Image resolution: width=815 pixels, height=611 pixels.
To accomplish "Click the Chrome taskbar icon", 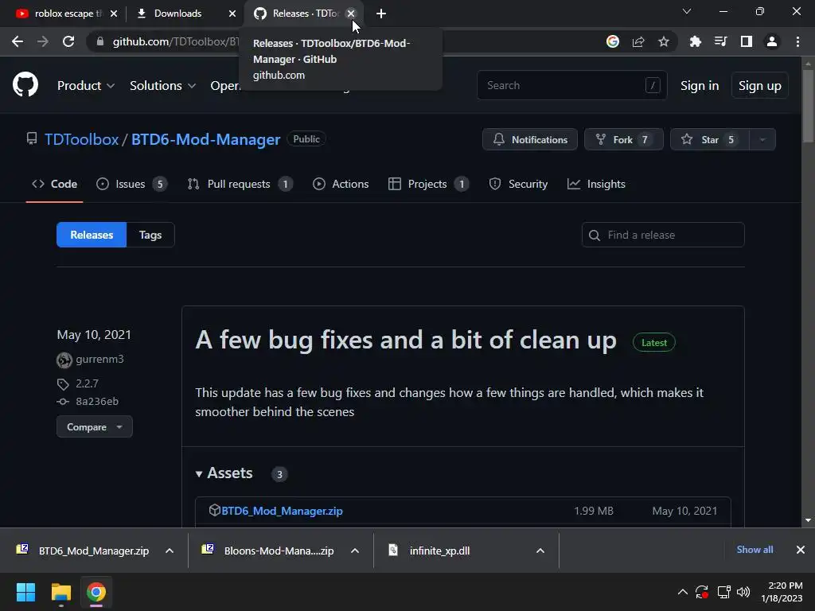I will click(96, 592).
